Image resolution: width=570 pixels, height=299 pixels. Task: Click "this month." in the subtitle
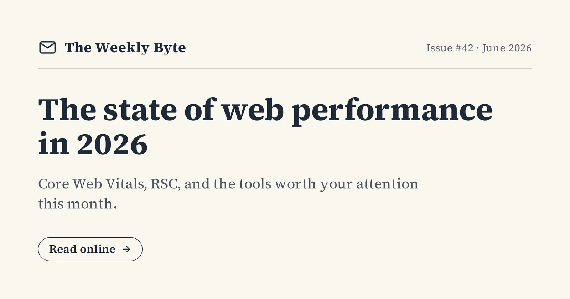tap(78, 204)
